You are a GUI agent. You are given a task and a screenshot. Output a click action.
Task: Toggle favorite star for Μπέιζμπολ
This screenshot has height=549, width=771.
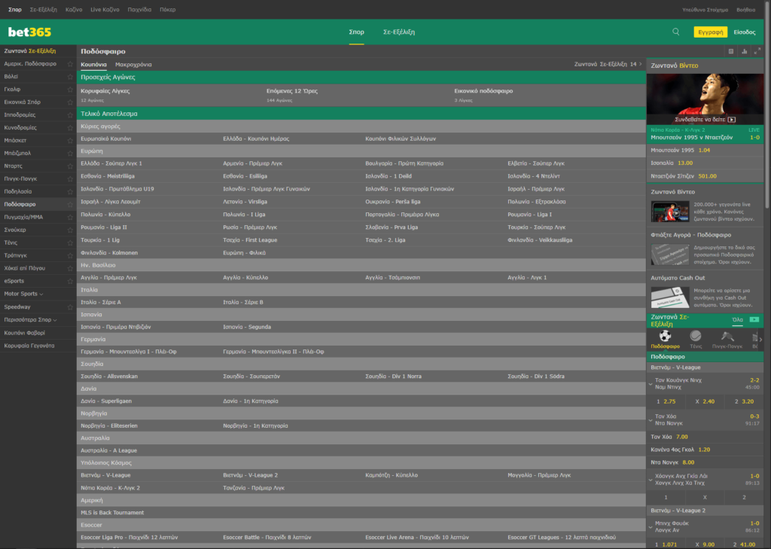(70, 154)
